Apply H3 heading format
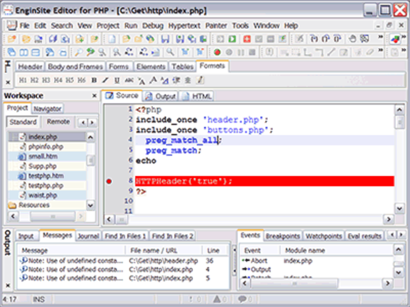The height and width of the screenshot is (307, 410). click(46, 80)
